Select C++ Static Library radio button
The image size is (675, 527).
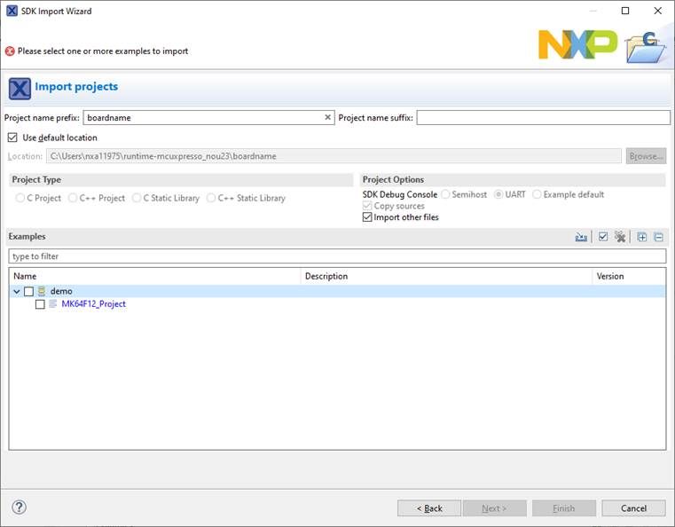coord(211,198)
